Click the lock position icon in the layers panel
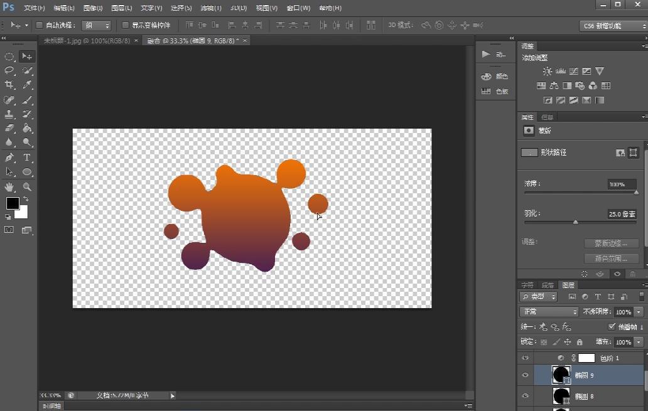The height and width of the screenshot is (411, 648). coord(568,341)
